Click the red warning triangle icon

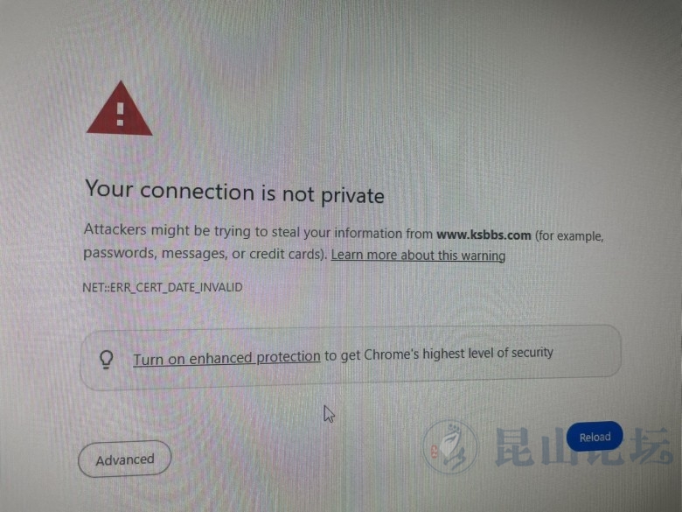coord(120,109)
